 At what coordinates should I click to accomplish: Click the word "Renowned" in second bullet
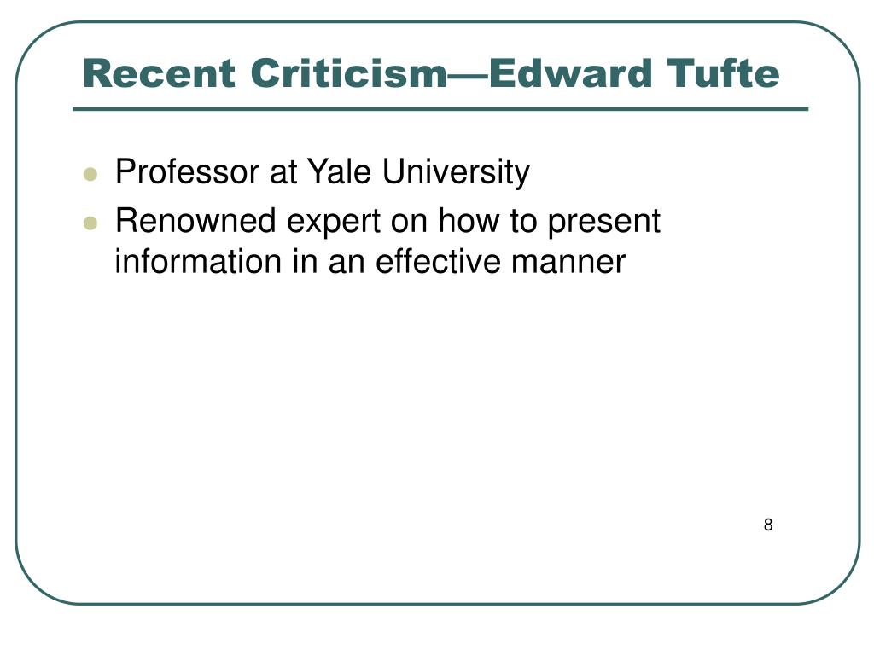(195, 220)
